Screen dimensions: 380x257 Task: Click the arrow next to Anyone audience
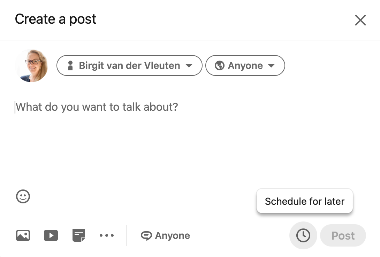[x=272, y=65]
